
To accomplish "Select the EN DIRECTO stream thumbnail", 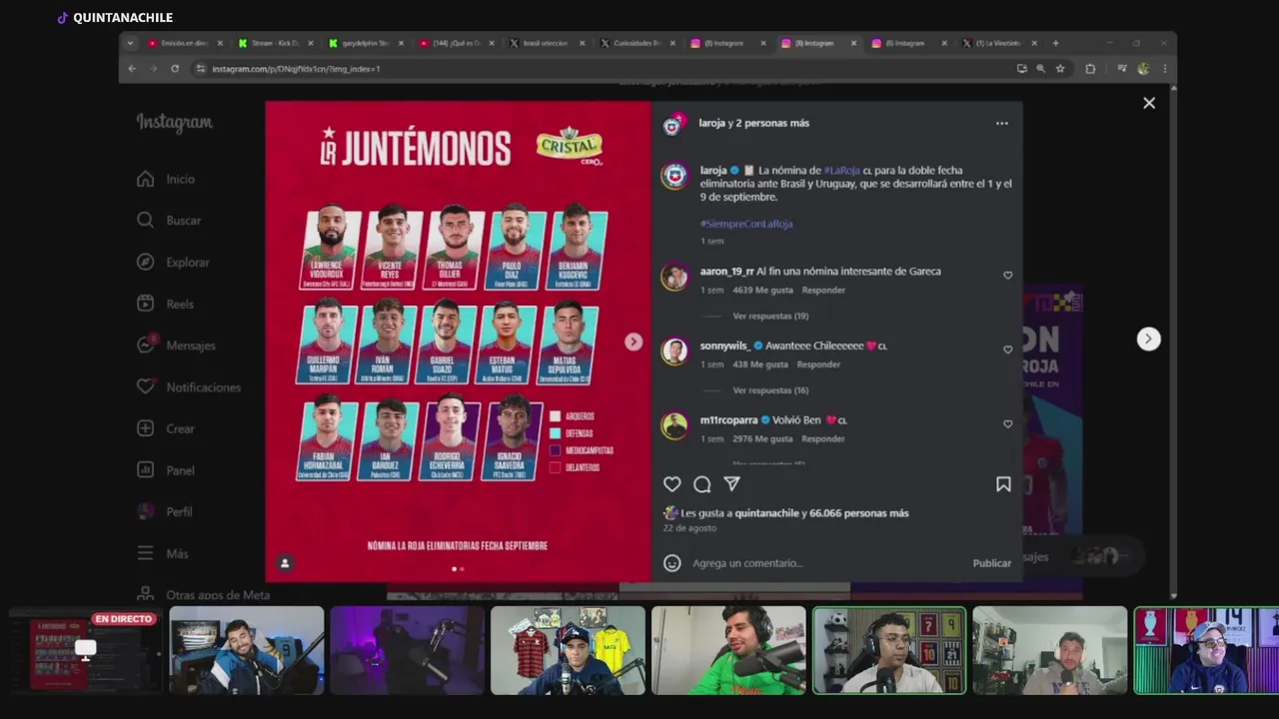I will point(85,650).
